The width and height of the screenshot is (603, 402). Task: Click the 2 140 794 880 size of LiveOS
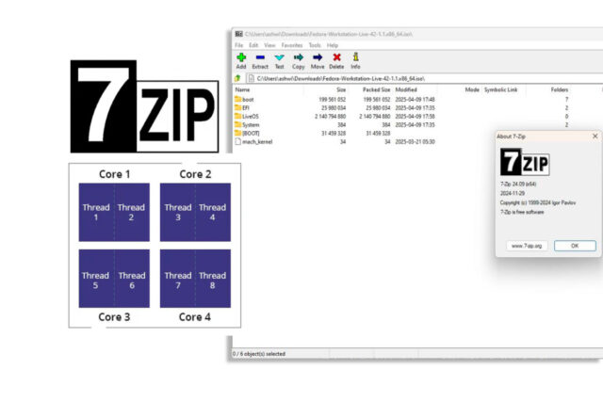(331, 116)
